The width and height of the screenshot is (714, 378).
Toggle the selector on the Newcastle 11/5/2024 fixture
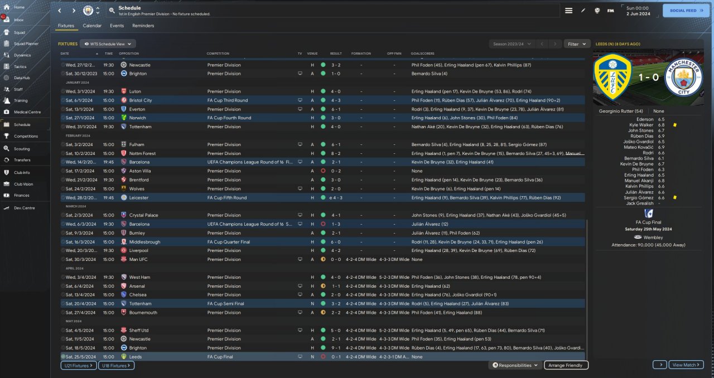tap(63, 339)
